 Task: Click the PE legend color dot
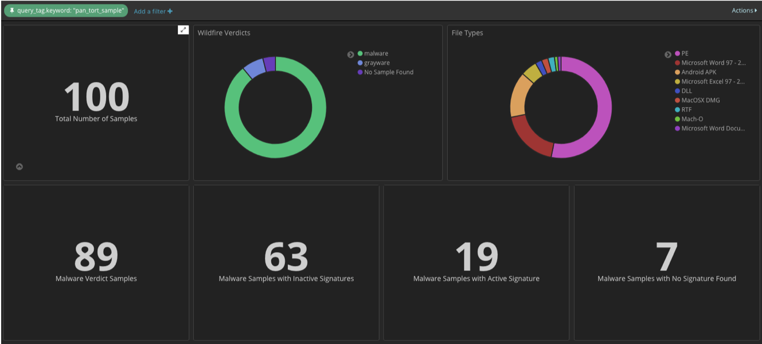point(677,53)
